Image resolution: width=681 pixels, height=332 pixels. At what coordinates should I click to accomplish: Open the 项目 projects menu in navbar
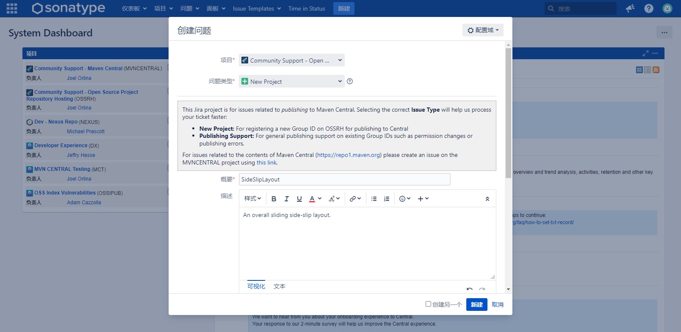coord(163,8)
